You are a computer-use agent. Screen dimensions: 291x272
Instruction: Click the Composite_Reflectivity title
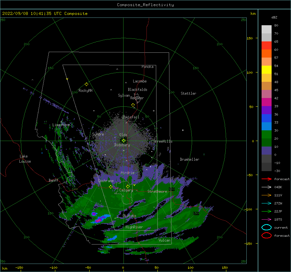tap(145, 5)
